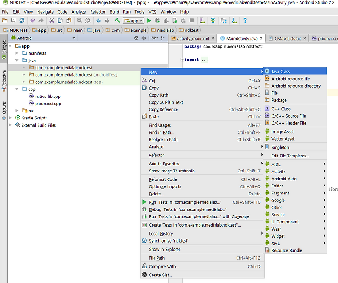Viewport: 338px width, 283px height.
Task: Expand the Gradle Scripts node
Action: point(10,118)
